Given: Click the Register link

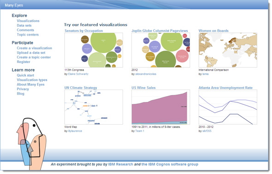Looking at the screenshot, I should coord(24,62).
